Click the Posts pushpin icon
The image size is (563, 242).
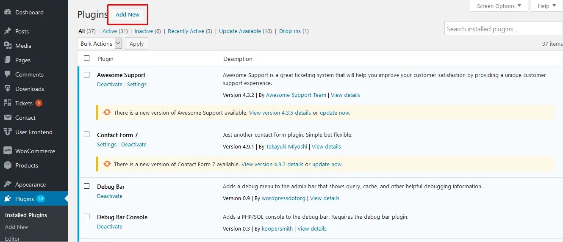(7, 31)
